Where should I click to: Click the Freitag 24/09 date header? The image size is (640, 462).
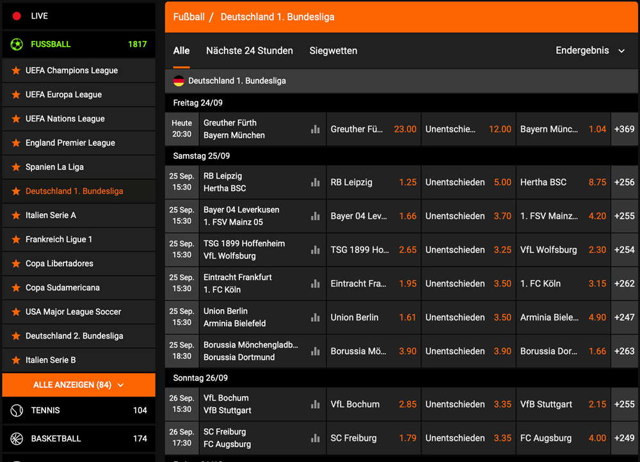tap(401, 103)
